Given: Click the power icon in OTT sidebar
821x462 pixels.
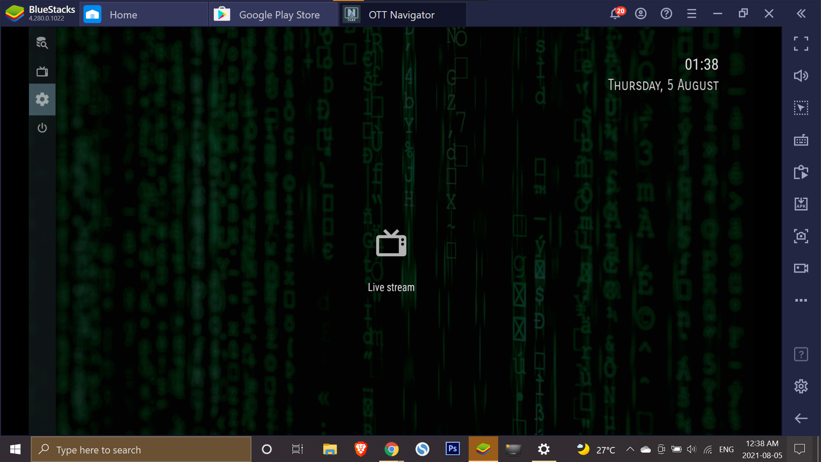Looking at the screenshot, I should pyautogui.click(x=42, y=128).
